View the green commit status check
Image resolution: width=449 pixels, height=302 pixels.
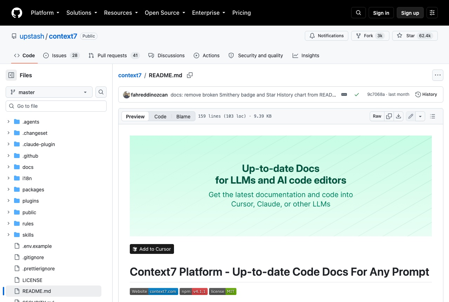[x=357, y=94]
